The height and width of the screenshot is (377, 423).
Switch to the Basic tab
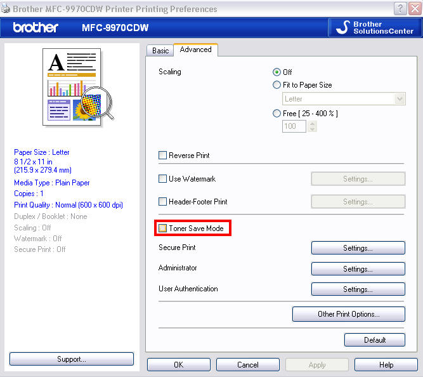tap(160, 51)
